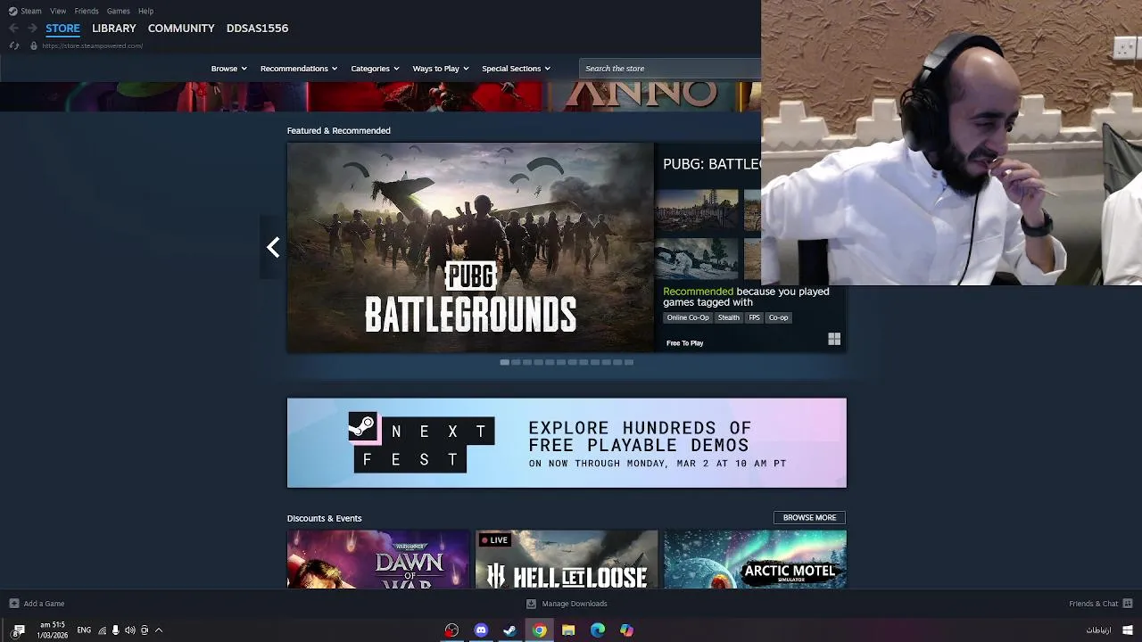Open the Categories dropdown
This screenshot has height=642, width=1142.
375,69
